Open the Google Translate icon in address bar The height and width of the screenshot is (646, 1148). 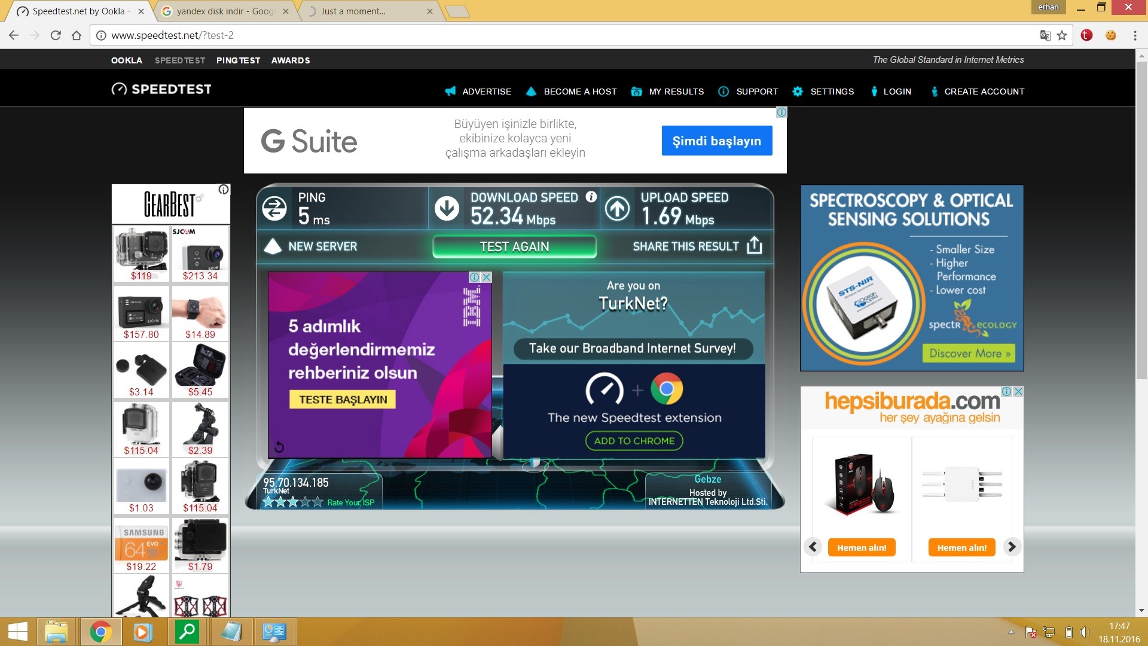tap(1045, 35)
